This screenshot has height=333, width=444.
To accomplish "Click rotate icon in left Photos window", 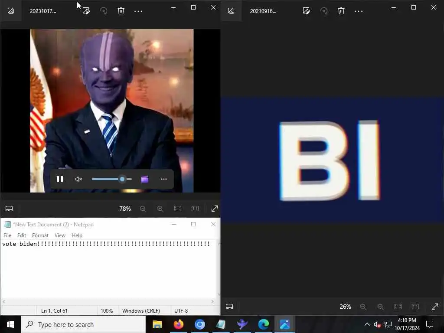I will [x=104, y=11].
